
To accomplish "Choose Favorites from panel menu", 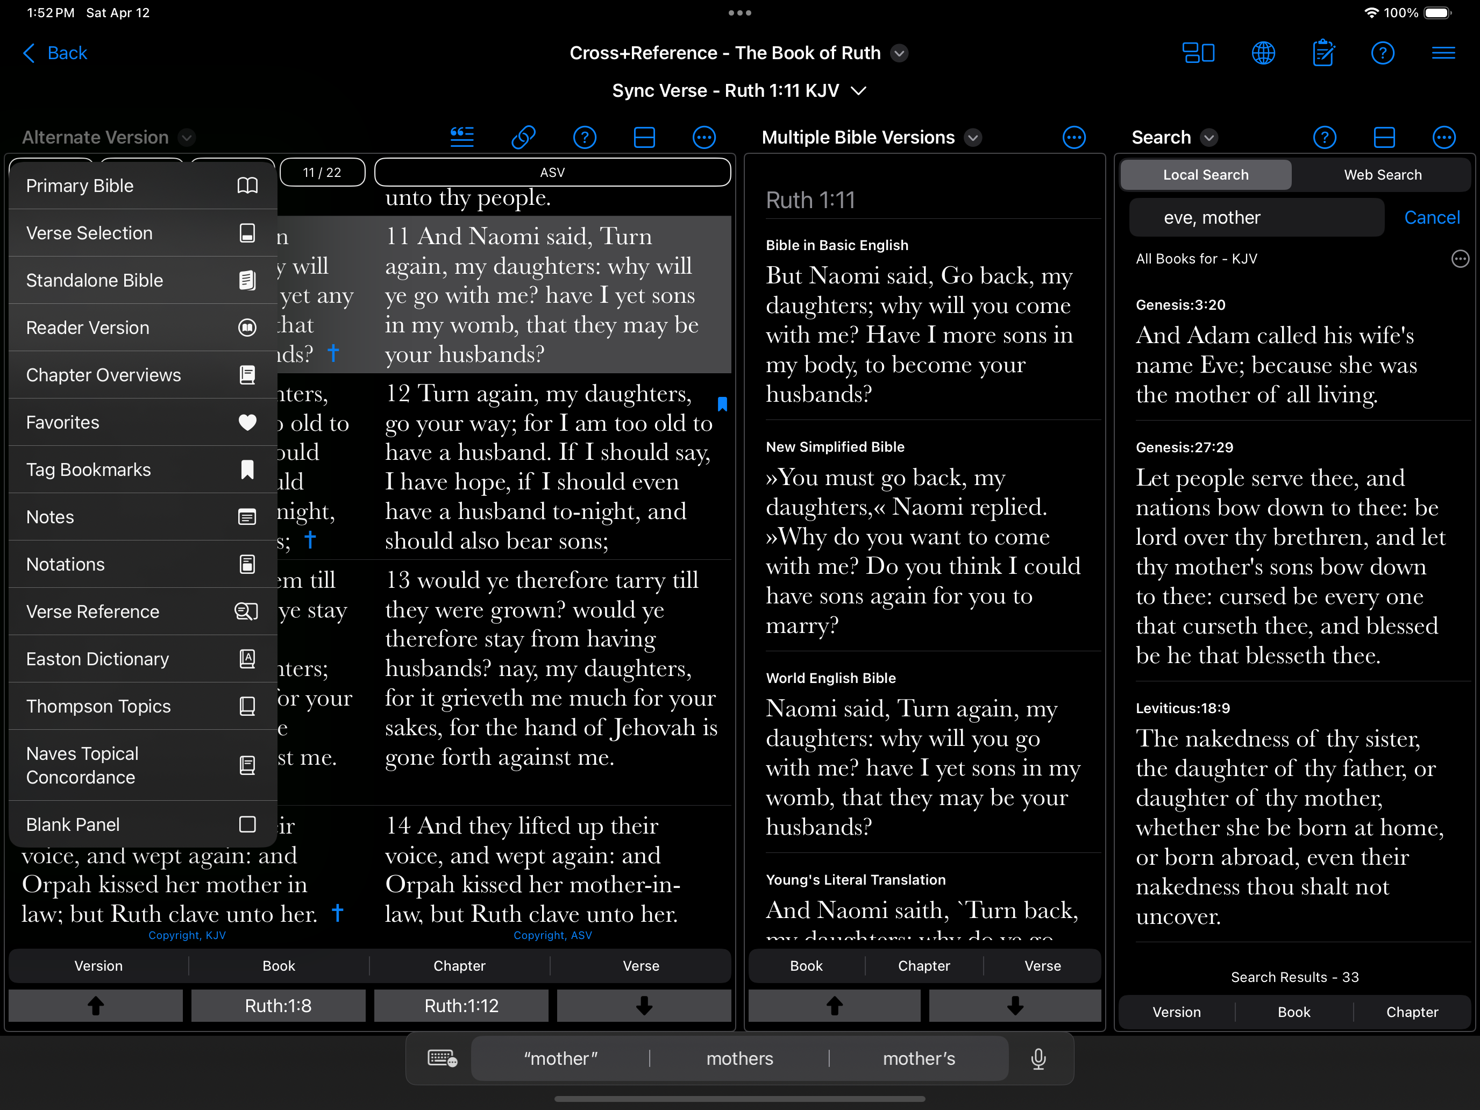I will (x=143, y=422).
